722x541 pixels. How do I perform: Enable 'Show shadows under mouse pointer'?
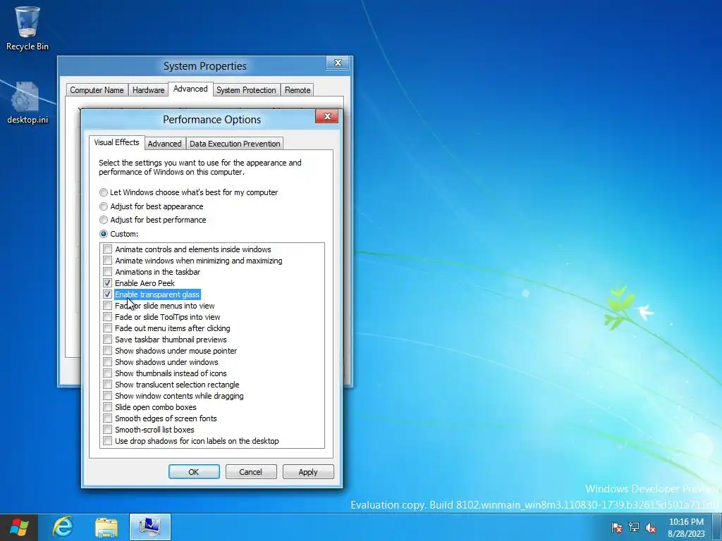107,351
